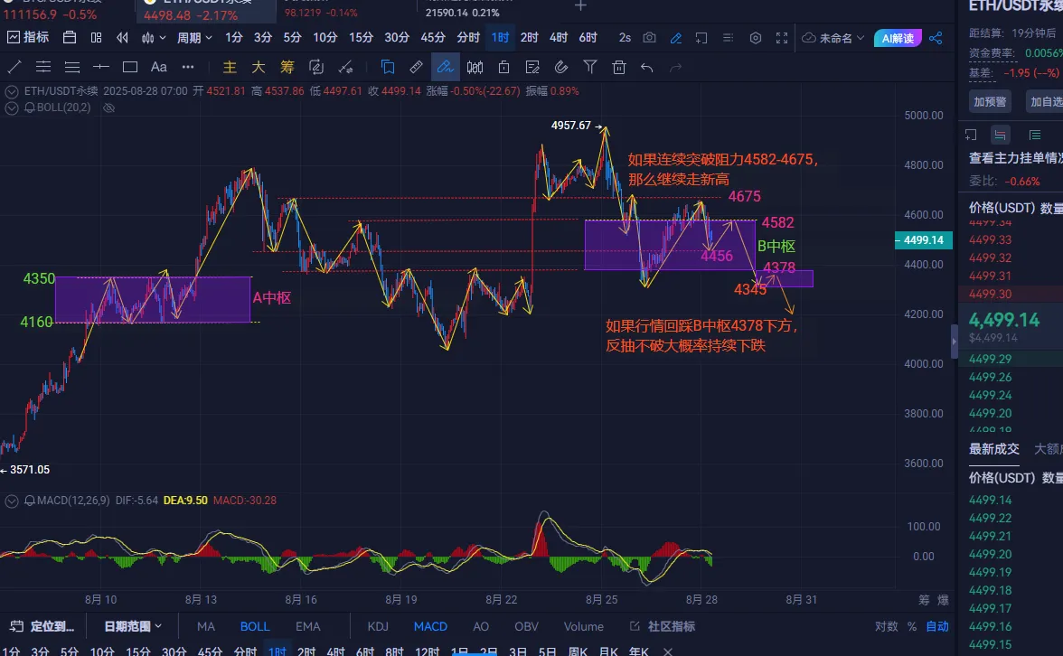1063x656 pixels.
Task: Switch to Volume sub-indicator
Action: point(583,626)
